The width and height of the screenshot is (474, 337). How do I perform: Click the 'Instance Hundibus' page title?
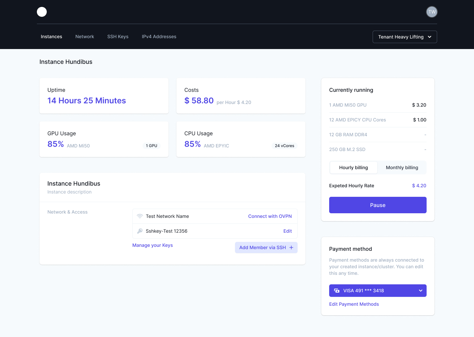click(x=66, y=62)
